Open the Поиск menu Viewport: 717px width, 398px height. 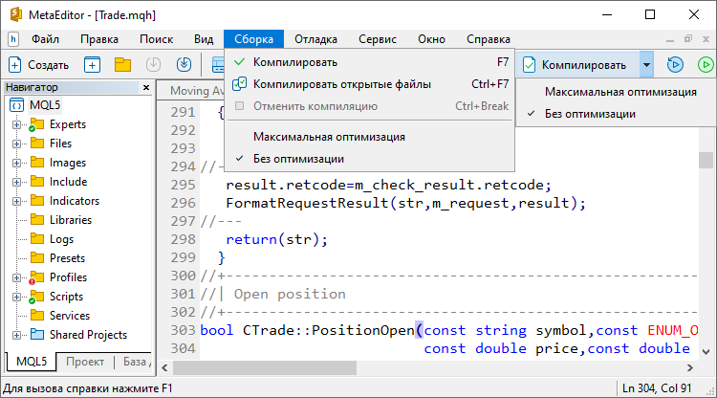tap(157, 39)
